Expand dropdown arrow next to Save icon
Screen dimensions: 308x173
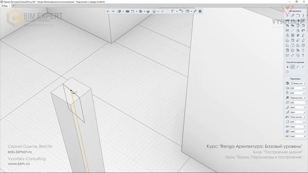(x=137, y=12)
